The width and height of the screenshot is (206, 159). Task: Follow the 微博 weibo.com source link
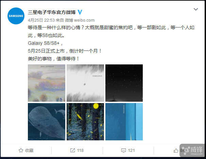(x=80, y=20)
